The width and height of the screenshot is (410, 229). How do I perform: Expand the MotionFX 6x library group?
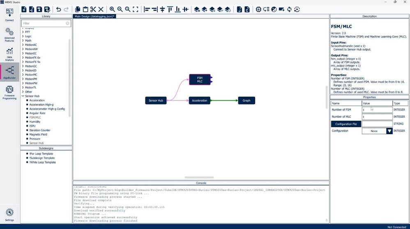pyautogui.click(x=23, y=57)
